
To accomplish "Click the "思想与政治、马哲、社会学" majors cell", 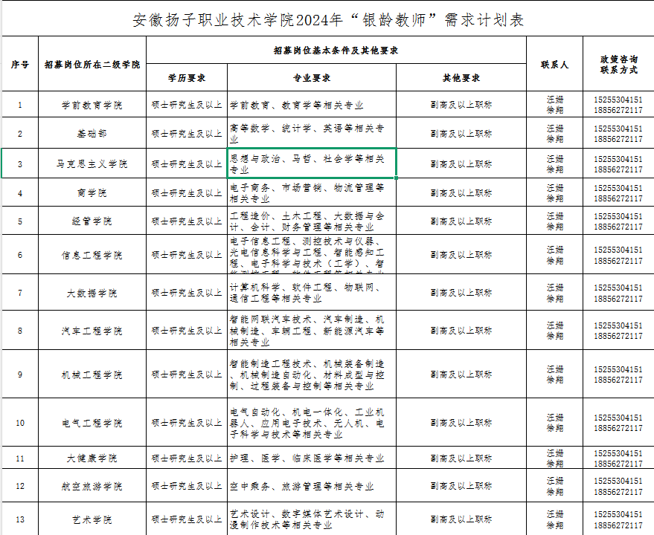I will pyautogui.click(x=312, y=163).
